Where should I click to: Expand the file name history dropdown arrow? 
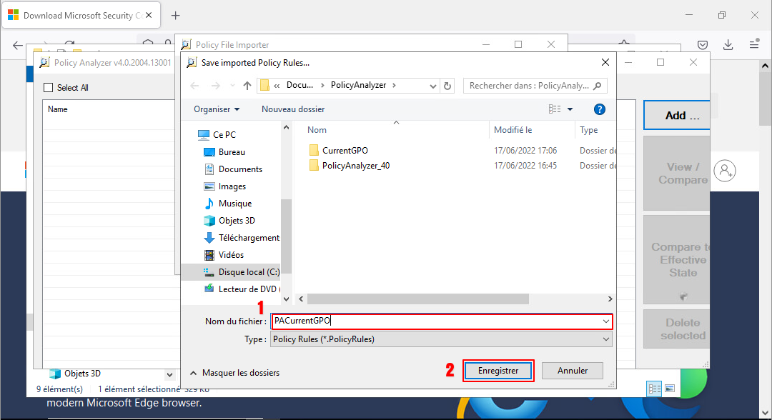(x=605, y=321)
